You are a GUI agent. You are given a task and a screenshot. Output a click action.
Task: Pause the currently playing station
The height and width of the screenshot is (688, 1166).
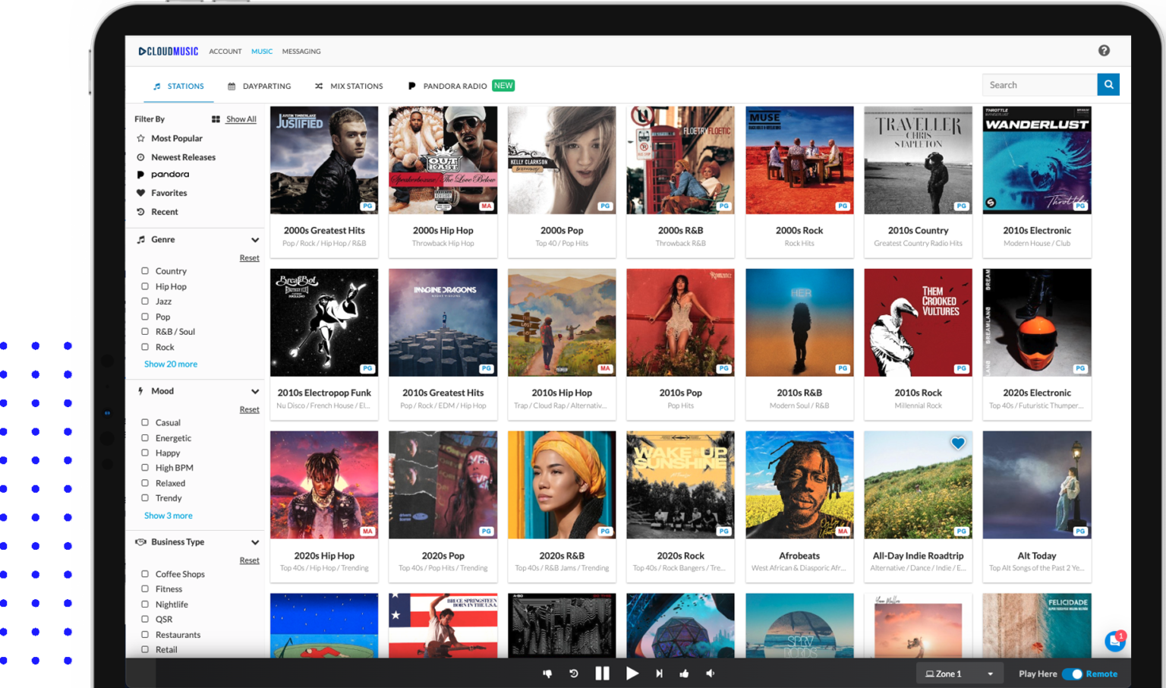[x=602, y=673]
